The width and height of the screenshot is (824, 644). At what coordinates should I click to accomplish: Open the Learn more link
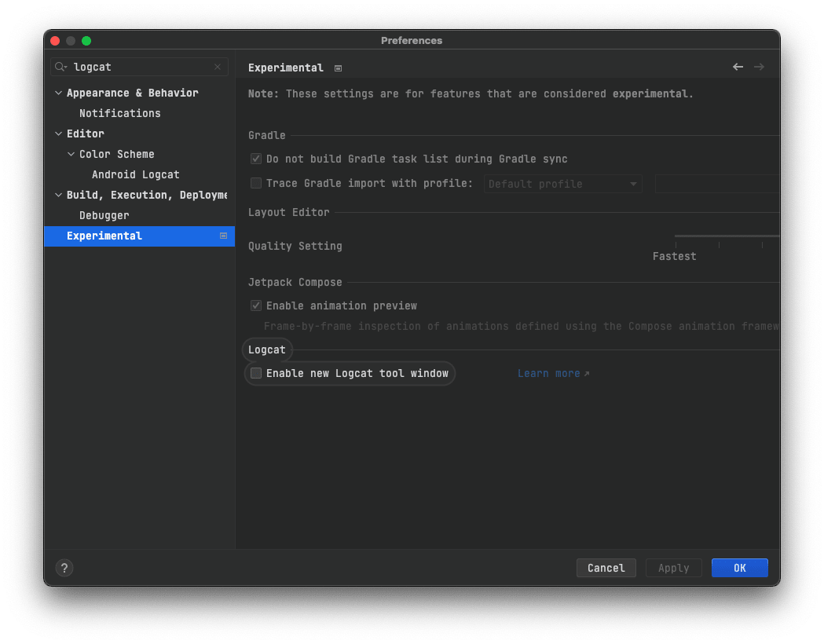[548, 374]
